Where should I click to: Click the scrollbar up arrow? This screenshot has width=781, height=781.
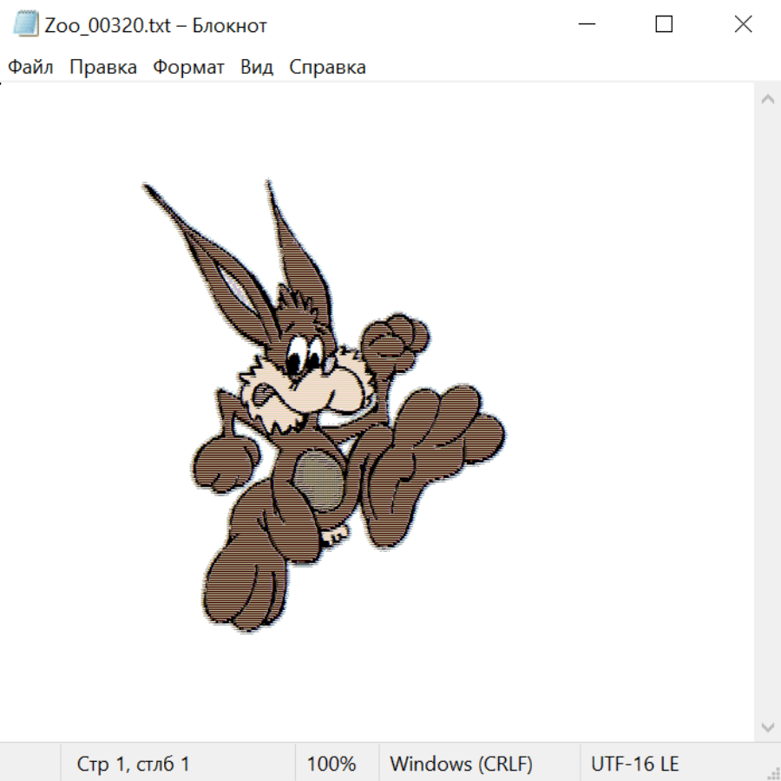(767, 100)
